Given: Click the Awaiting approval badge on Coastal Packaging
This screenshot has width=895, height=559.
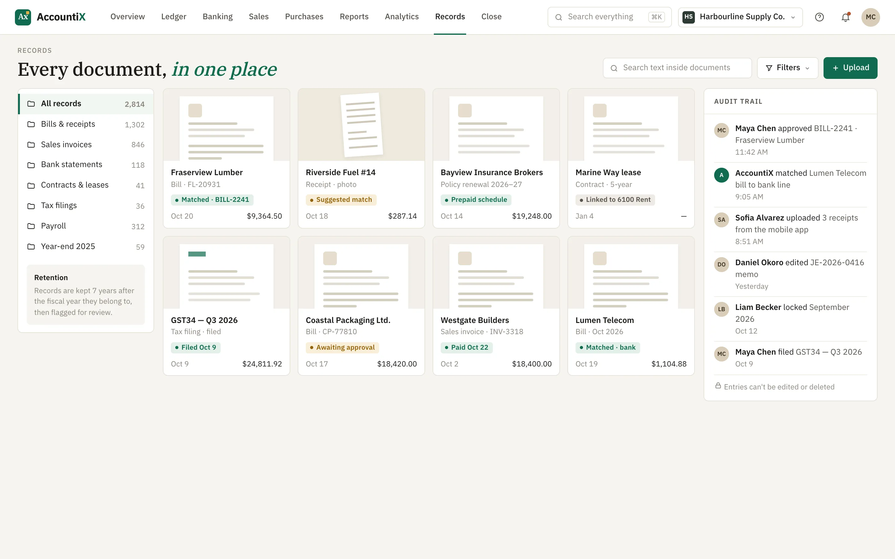Looking at the screenshot, I should coord(342,348).
